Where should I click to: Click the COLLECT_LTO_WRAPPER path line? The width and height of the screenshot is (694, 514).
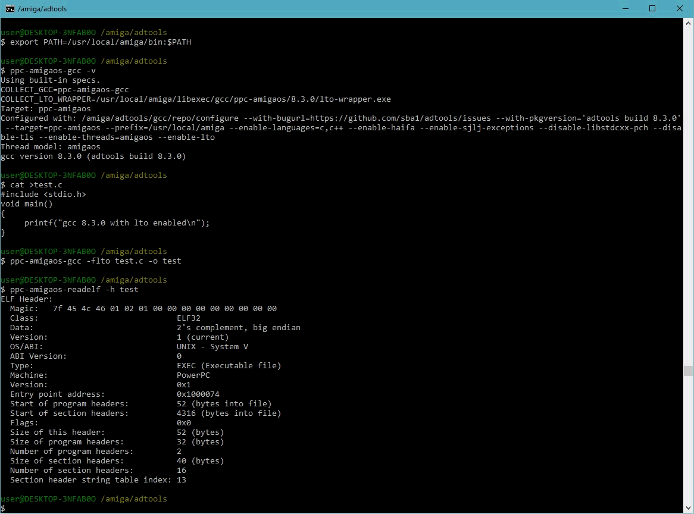(196, 99)
